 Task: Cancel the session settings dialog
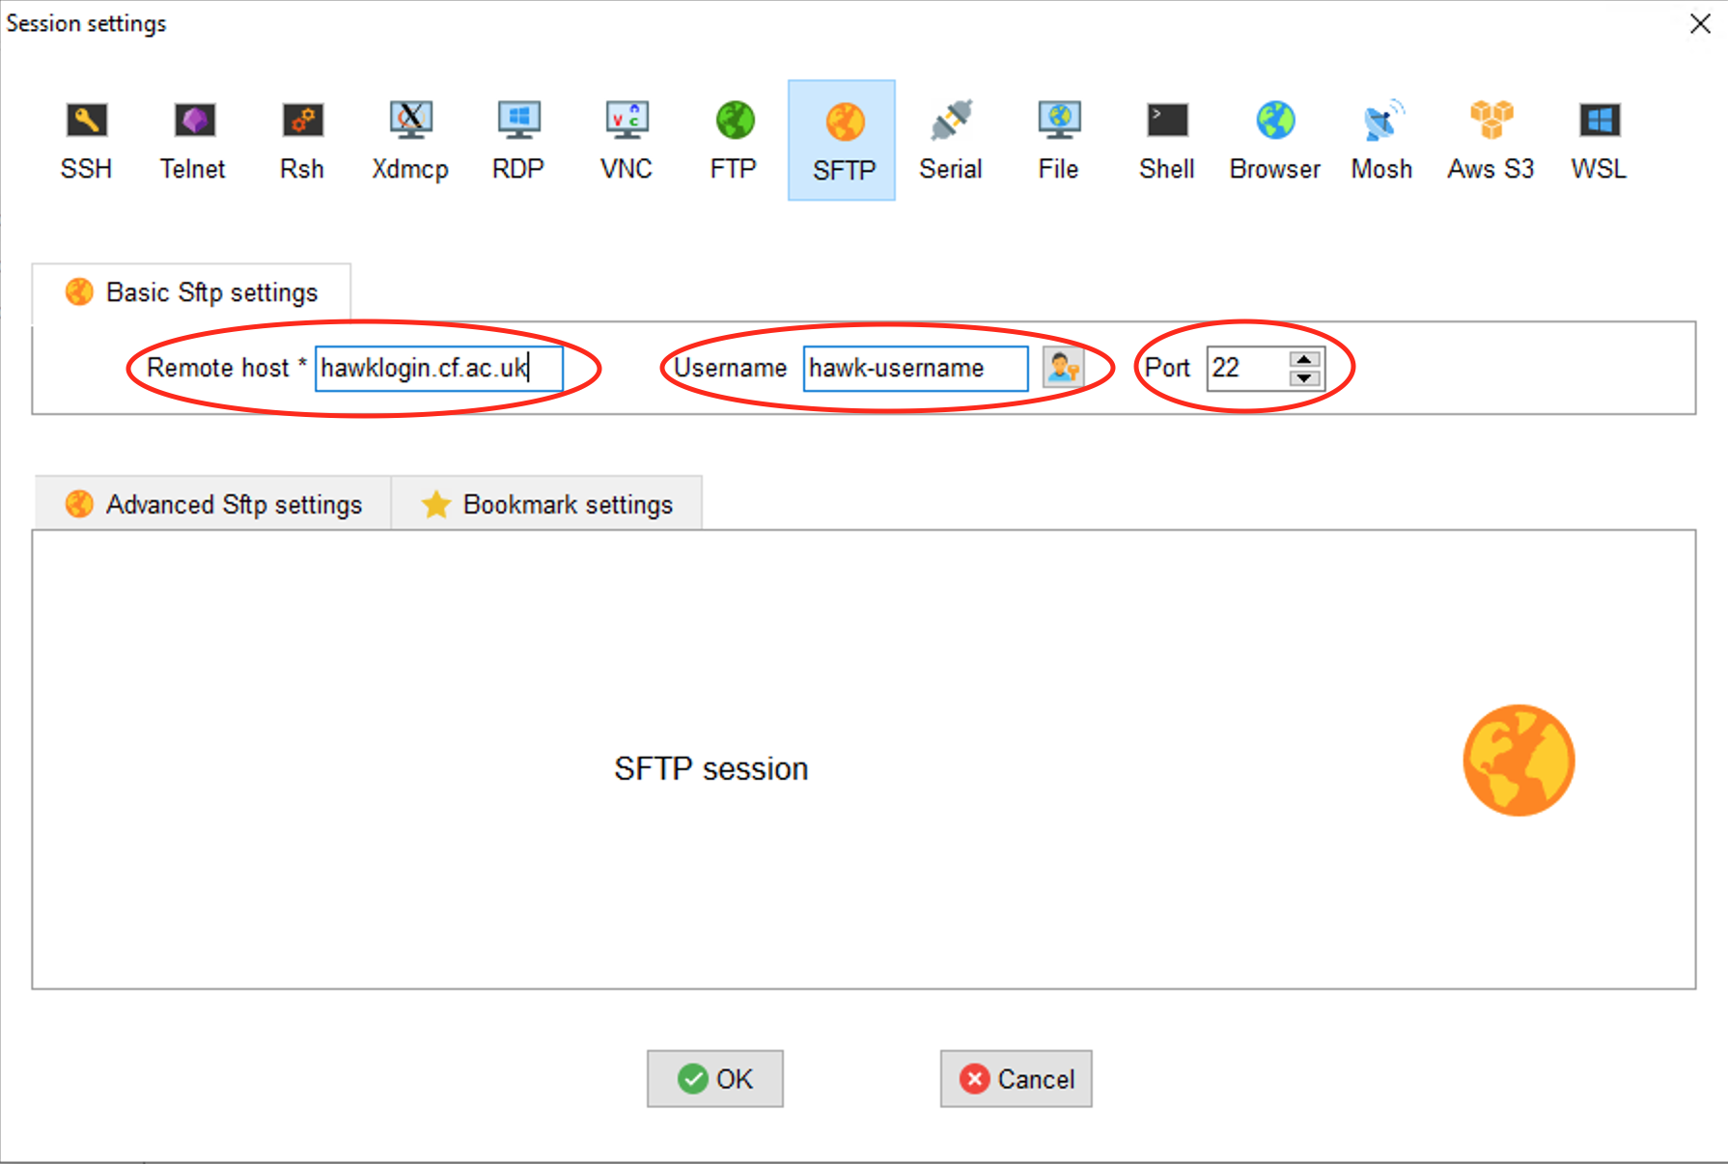click(1016, 1078)
